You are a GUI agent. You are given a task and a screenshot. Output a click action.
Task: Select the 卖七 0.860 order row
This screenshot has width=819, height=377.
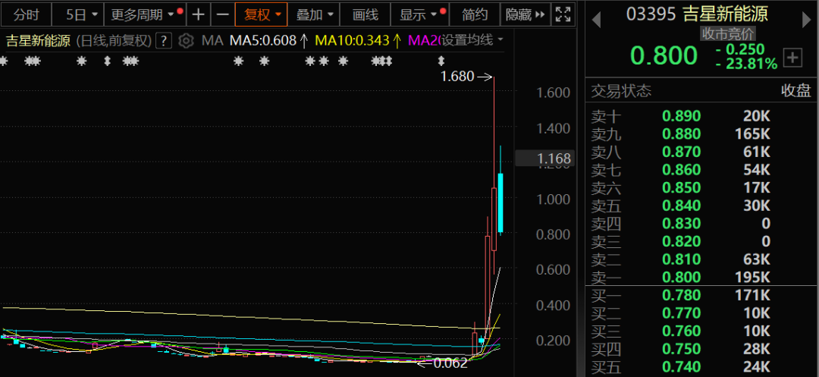click(x=701, y=170)
